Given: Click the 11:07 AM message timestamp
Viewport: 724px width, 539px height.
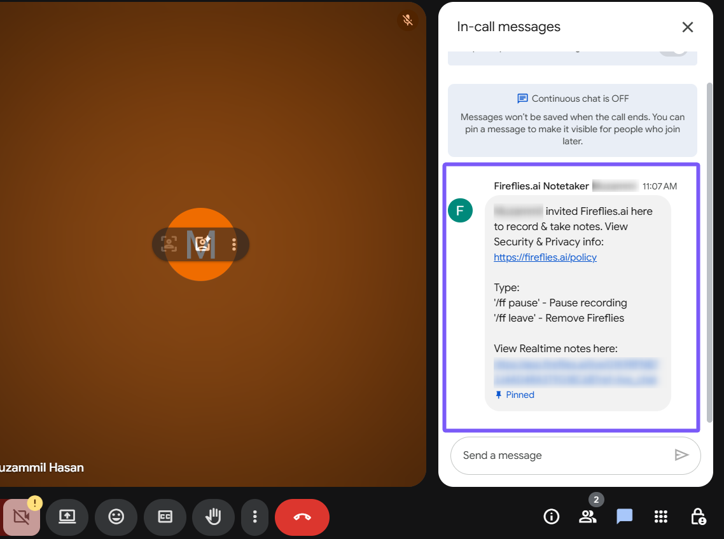Looking at the screenshot, I should pyautogui.click(x=659, y=186).
